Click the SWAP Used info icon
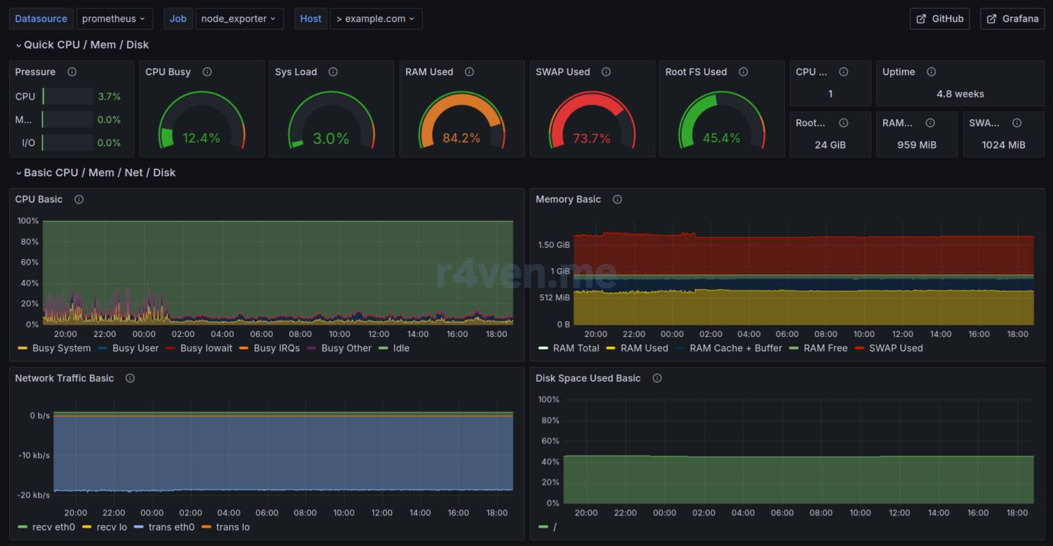1053x546 pixels. 606,72
